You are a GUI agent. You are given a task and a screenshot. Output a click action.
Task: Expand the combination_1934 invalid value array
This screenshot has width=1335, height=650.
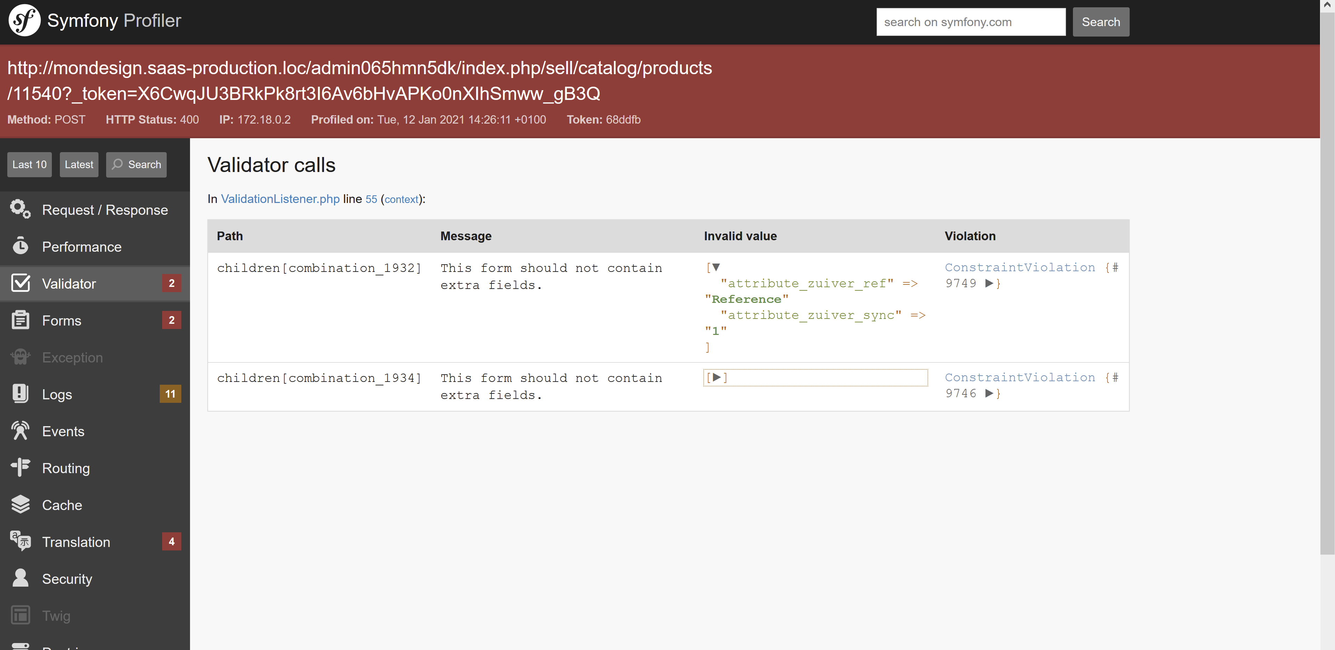717,377
